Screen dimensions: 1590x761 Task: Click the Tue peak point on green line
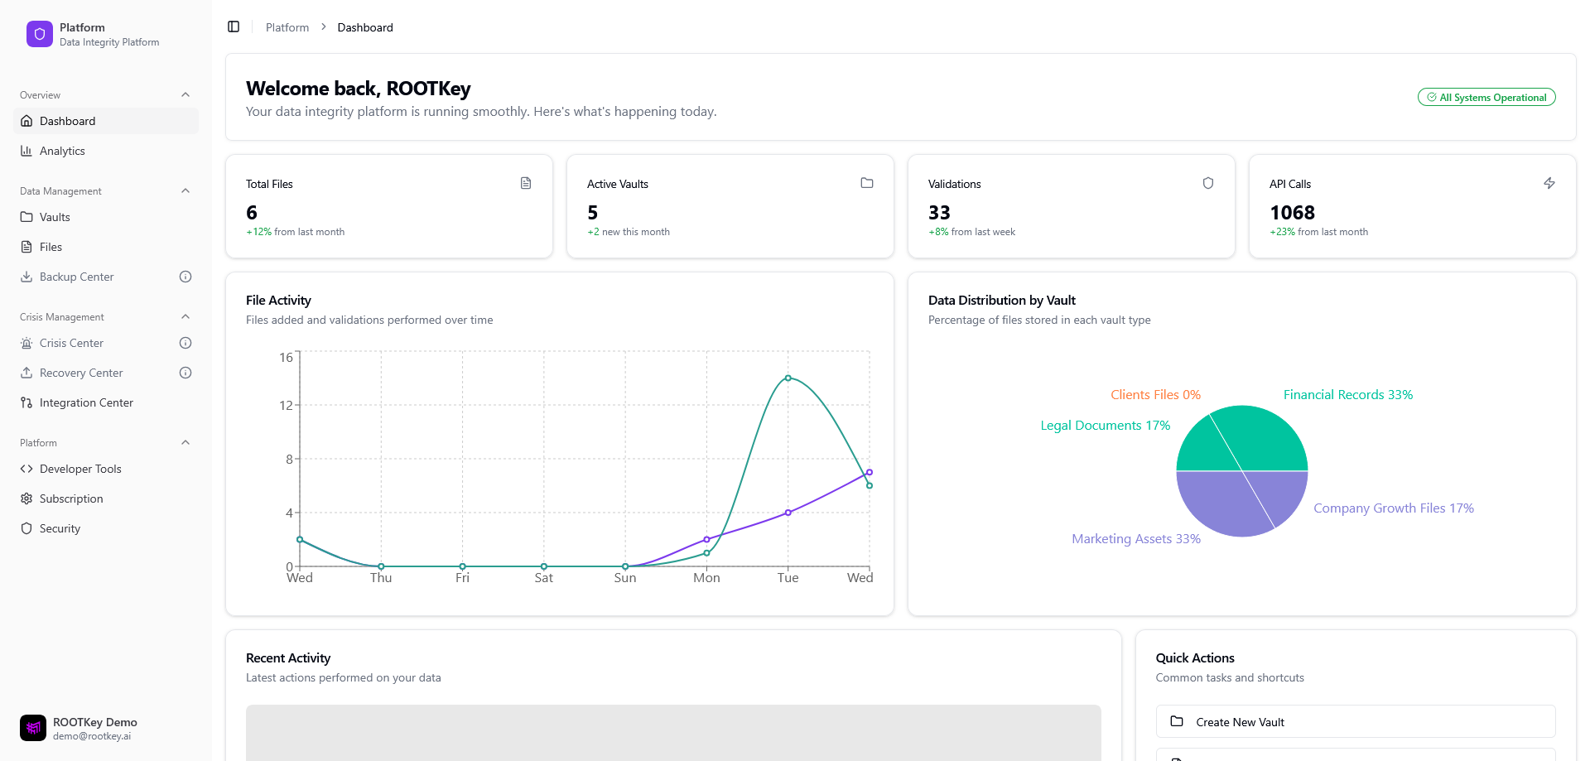(788, 378)
